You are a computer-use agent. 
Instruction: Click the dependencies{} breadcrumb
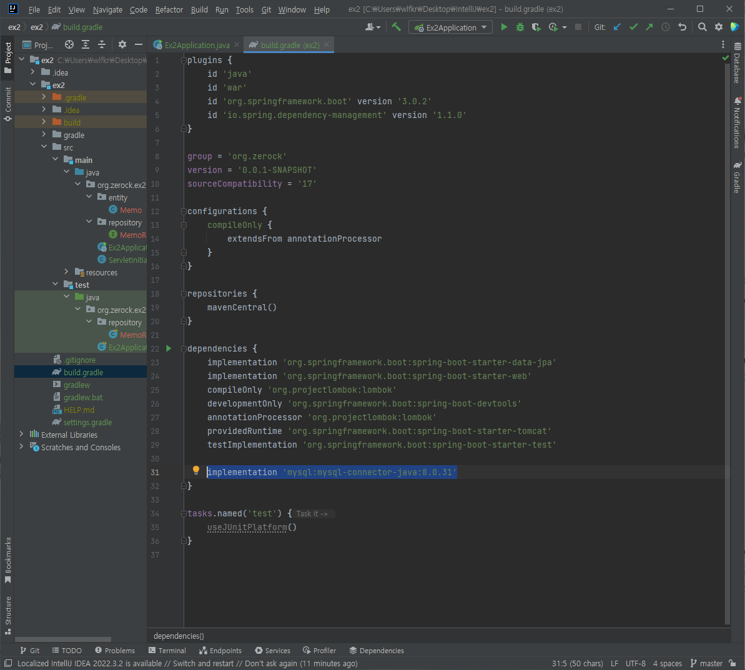click(179, 636)
